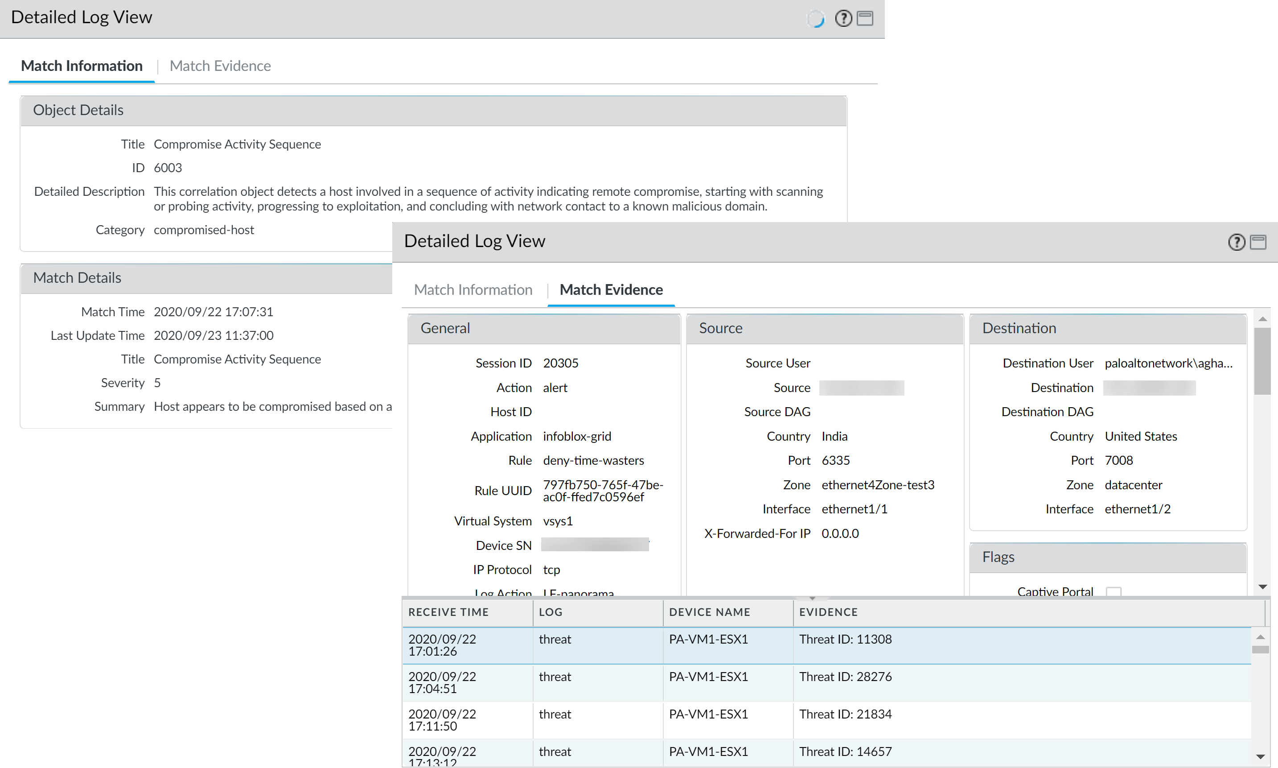Screen dimensions: 1278x768
Task: Open Match Evidence tab in background window
Action: click(x=220, y=66)
